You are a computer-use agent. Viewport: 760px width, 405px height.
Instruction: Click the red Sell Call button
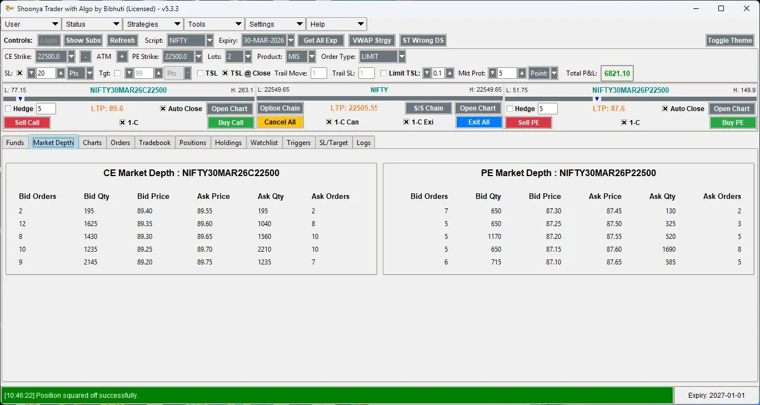coord(27,123)
